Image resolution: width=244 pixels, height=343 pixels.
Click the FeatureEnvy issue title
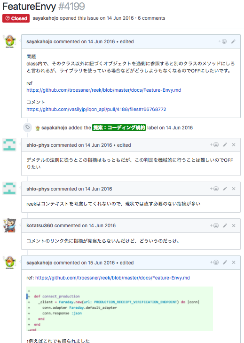click(x=29, y=7)
